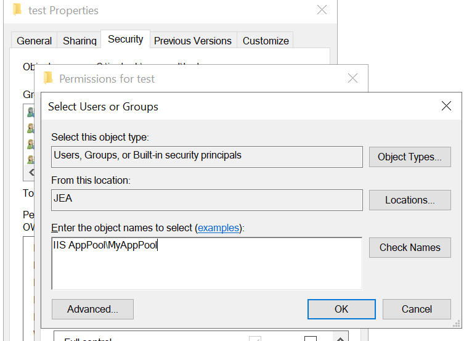
Task: Open the Sharing tab
Action: [x=79, y=41]
